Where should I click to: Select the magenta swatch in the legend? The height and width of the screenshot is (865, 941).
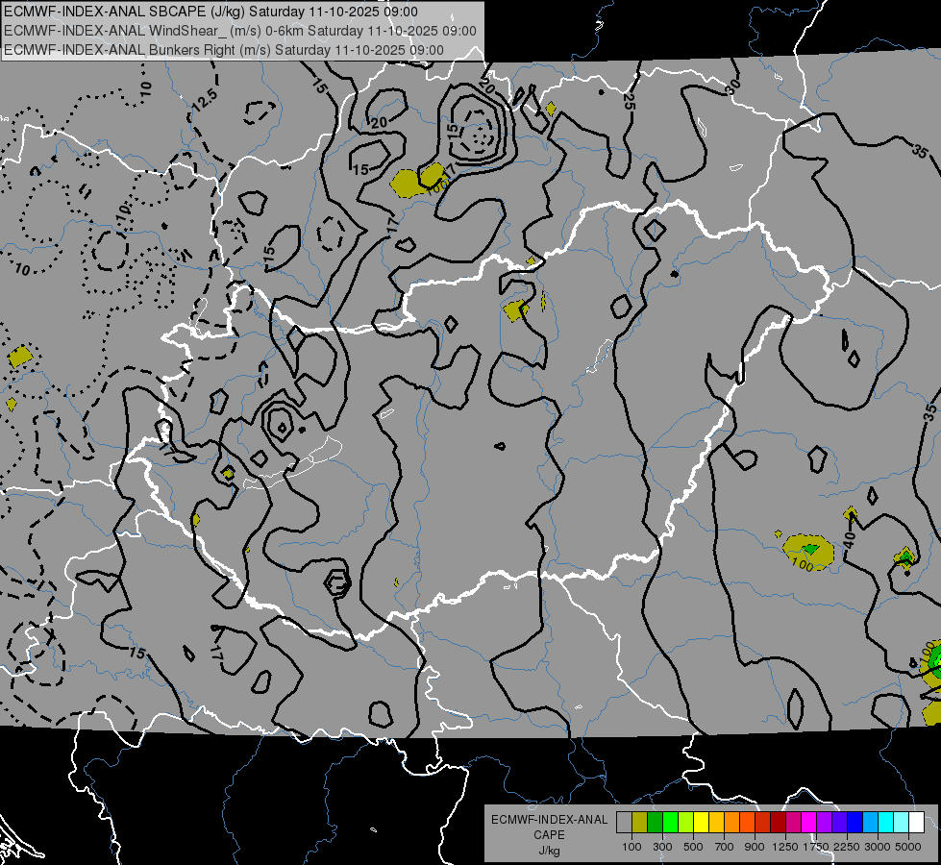808,823
